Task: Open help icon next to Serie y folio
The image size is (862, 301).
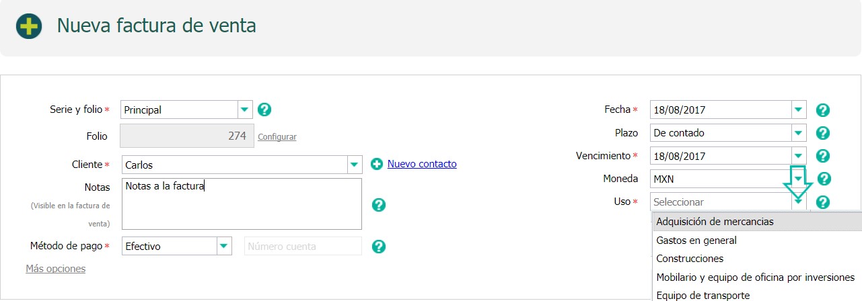Action: pos(264,110)
